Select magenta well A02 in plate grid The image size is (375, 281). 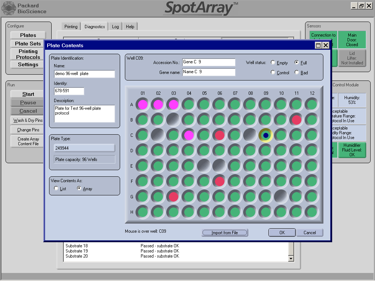pos(158,104)
